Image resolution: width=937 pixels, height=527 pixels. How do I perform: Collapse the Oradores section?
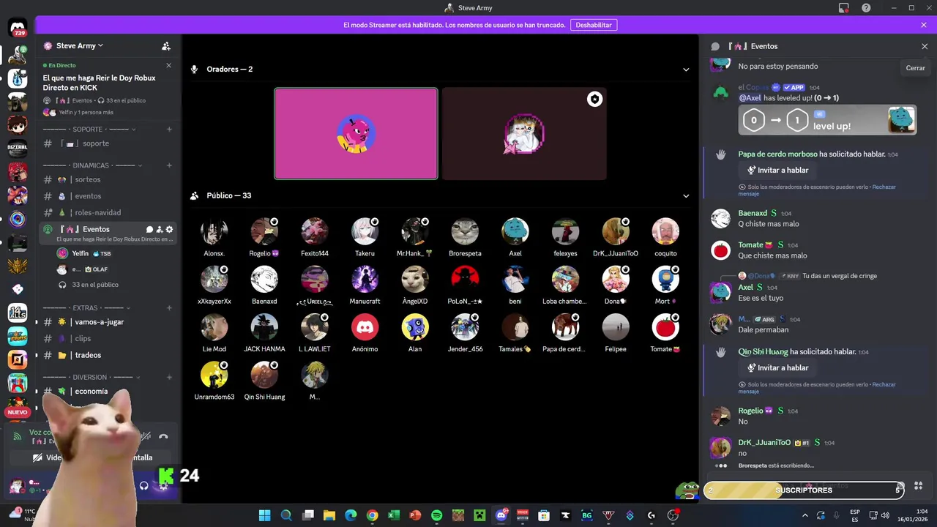click(686, 70)
